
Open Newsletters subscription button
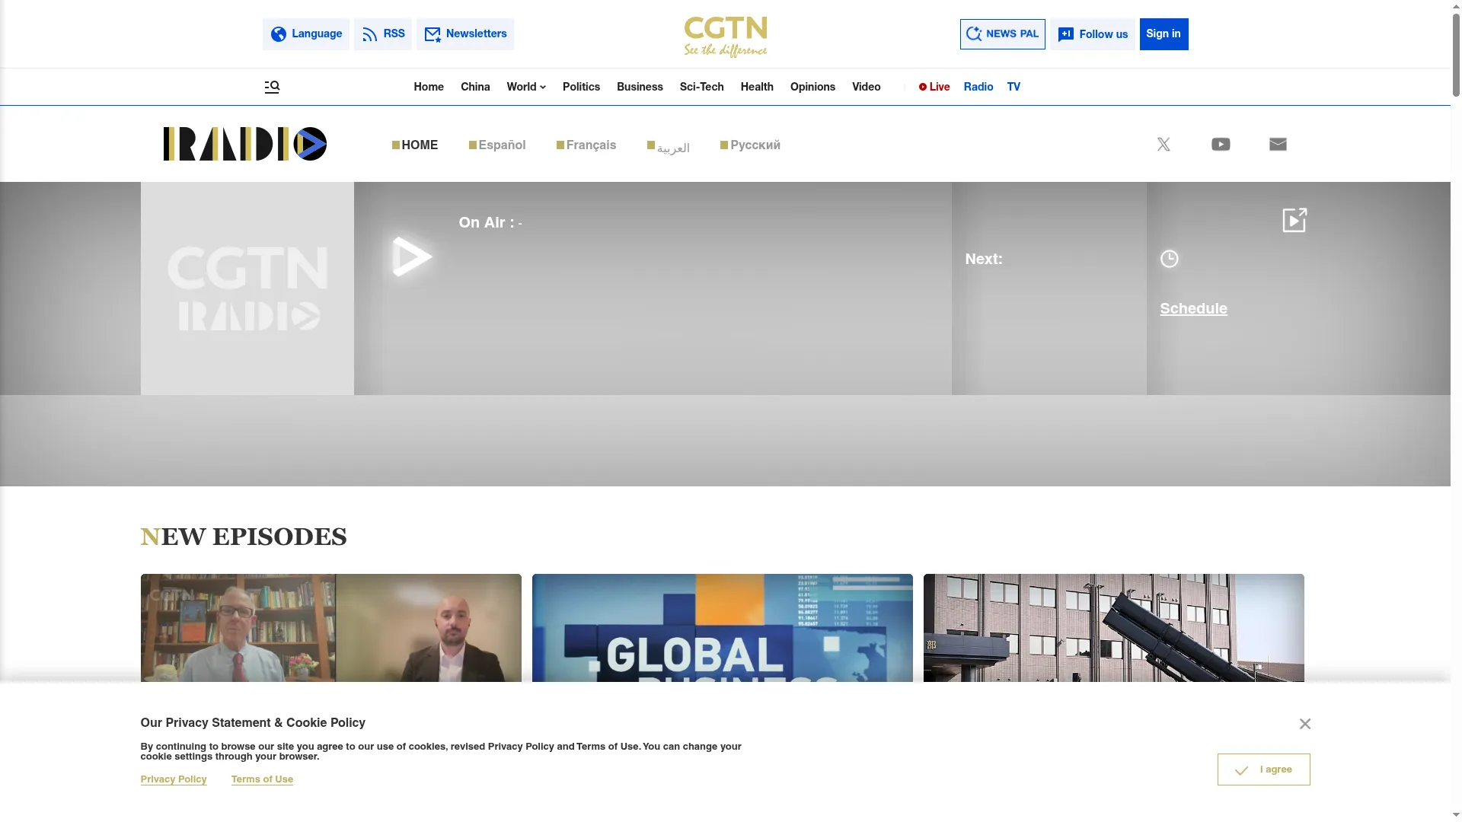pyautogui.click(x=465, y=34)
